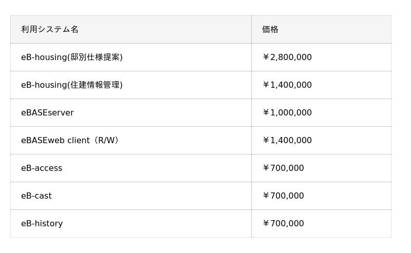Screen dimensions: 411x253
Task: Select the eB-housing(邸別仕様提案) cell
Action: pos(72,57)
